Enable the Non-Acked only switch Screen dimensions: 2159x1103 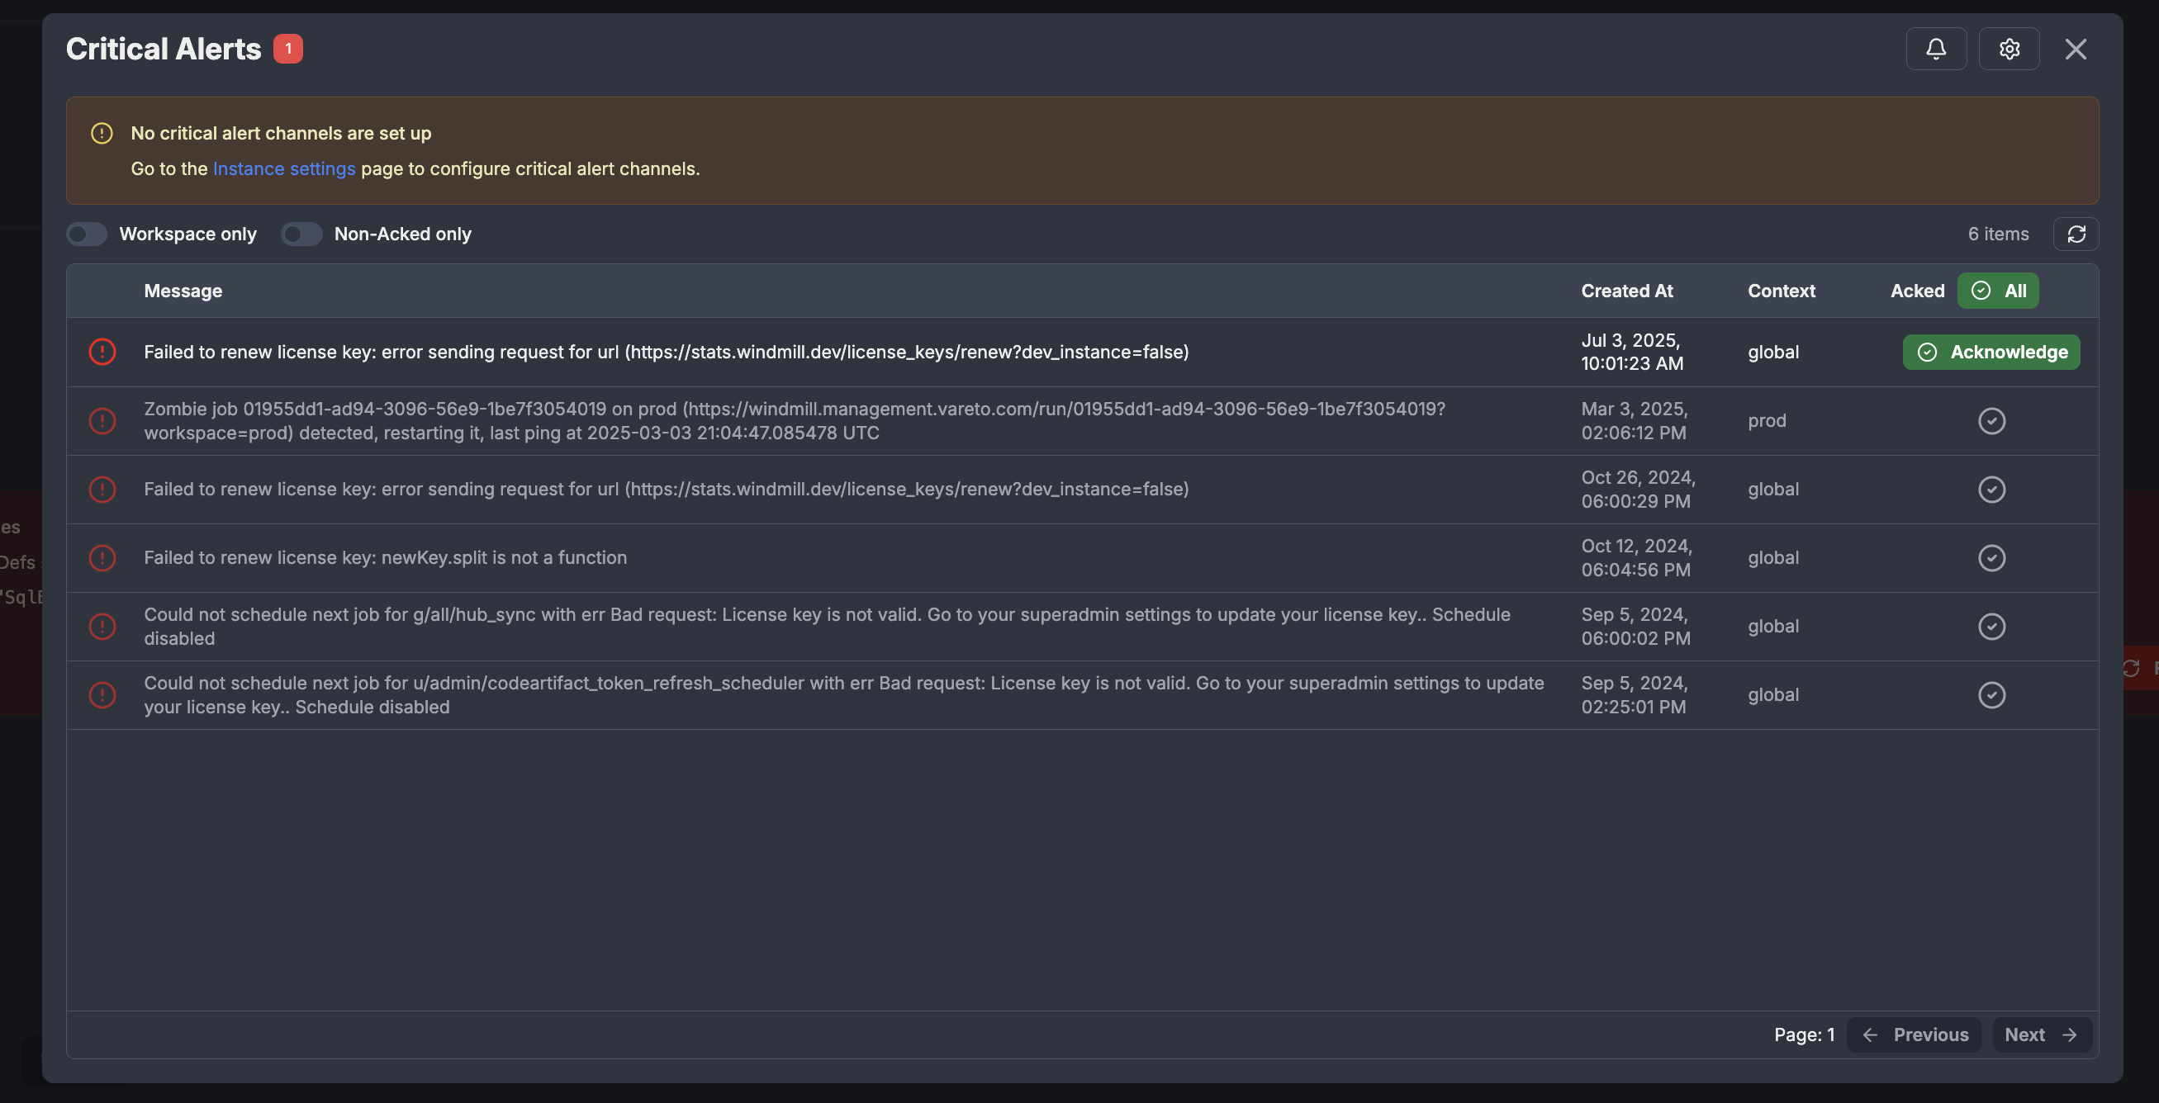[x=301, y=234]
